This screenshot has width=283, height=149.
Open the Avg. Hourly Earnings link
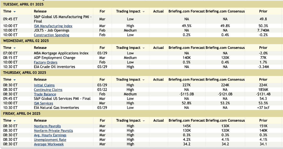pos(50,135)
